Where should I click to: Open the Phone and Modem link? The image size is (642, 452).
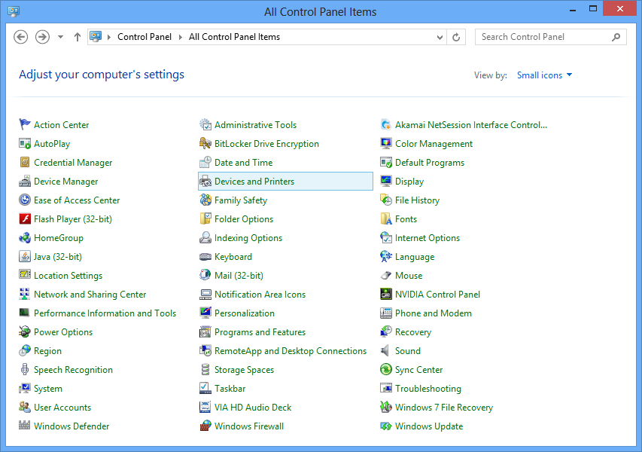[434, 313]
